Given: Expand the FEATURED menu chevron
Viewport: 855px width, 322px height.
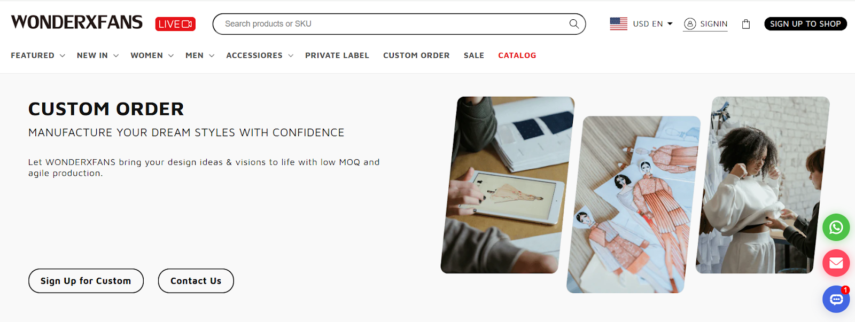Looking at the screenshot, I should pyautogui.click(x=63, y=56).
